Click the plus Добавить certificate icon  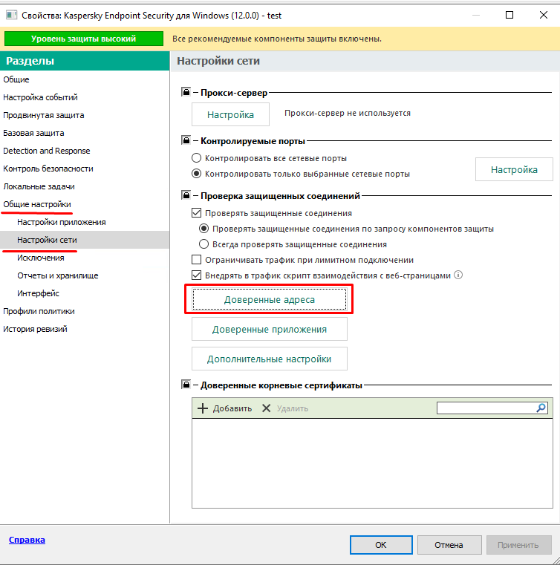tap(203, 408)
